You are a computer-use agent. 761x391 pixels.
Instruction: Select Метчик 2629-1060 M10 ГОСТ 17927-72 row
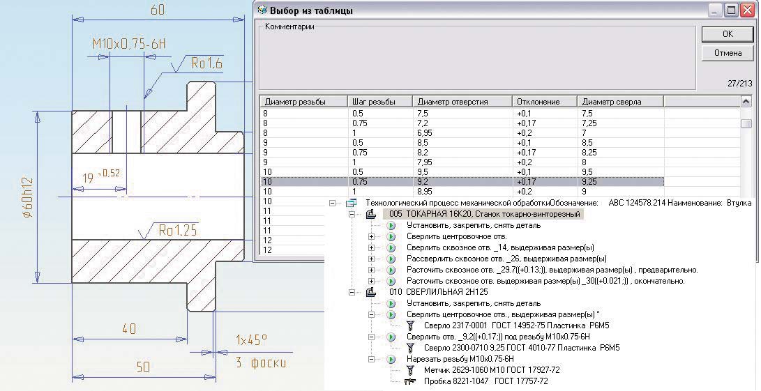pyautogui.click(x=492, y=370)
